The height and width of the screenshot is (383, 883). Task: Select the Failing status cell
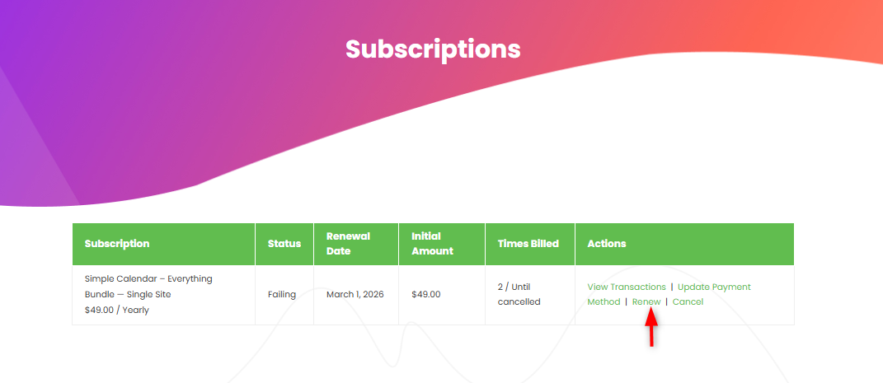[282, 294]
